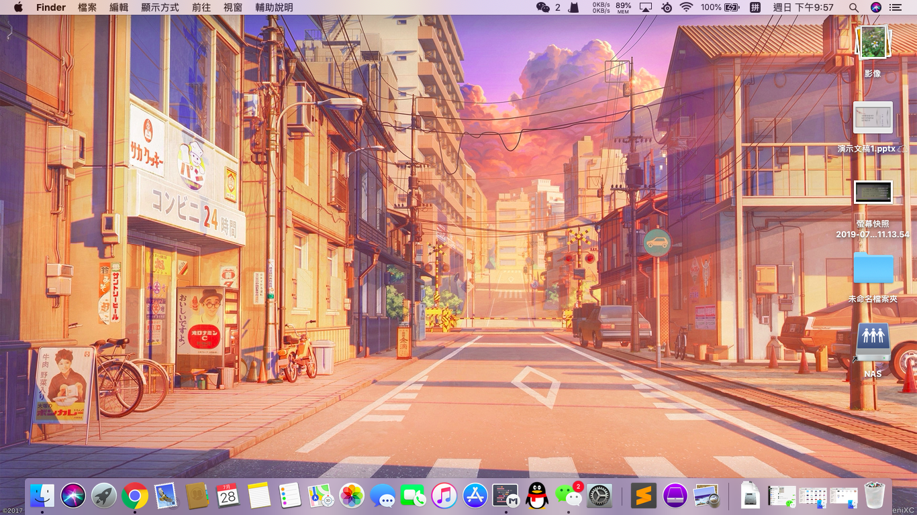Select the 未命名檔案夾 folder on desktop
Image resolution: width=917 pixels, height=515 pixels.
[x=873, y=269]
